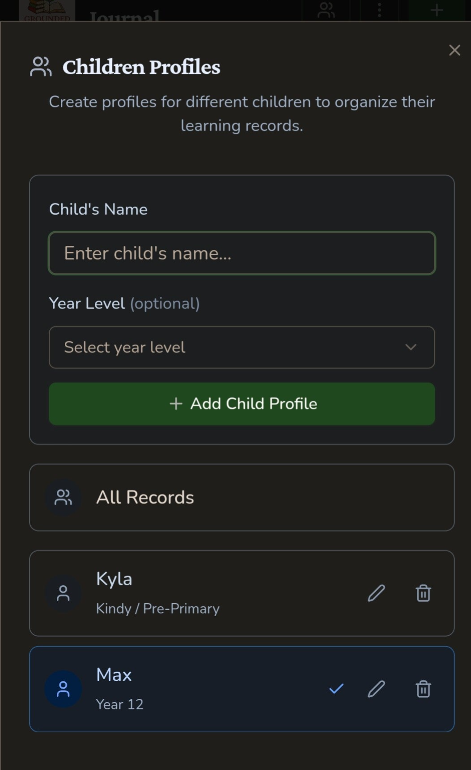Focus the Enter child's name field
471x770 pixels.
click(x=242, y=253)
